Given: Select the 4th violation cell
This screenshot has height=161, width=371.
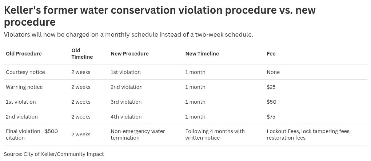Looking at the screenshot, I should (126, 117).
